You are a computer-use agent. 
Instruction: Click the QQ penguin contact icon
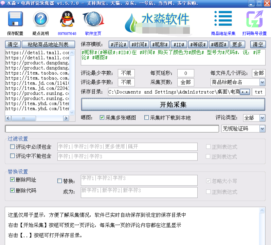[x=67, y=19]
